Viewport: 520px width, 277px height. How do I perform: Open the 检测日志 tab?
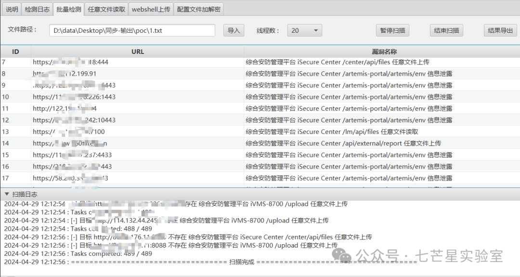[x=37, y=9]
